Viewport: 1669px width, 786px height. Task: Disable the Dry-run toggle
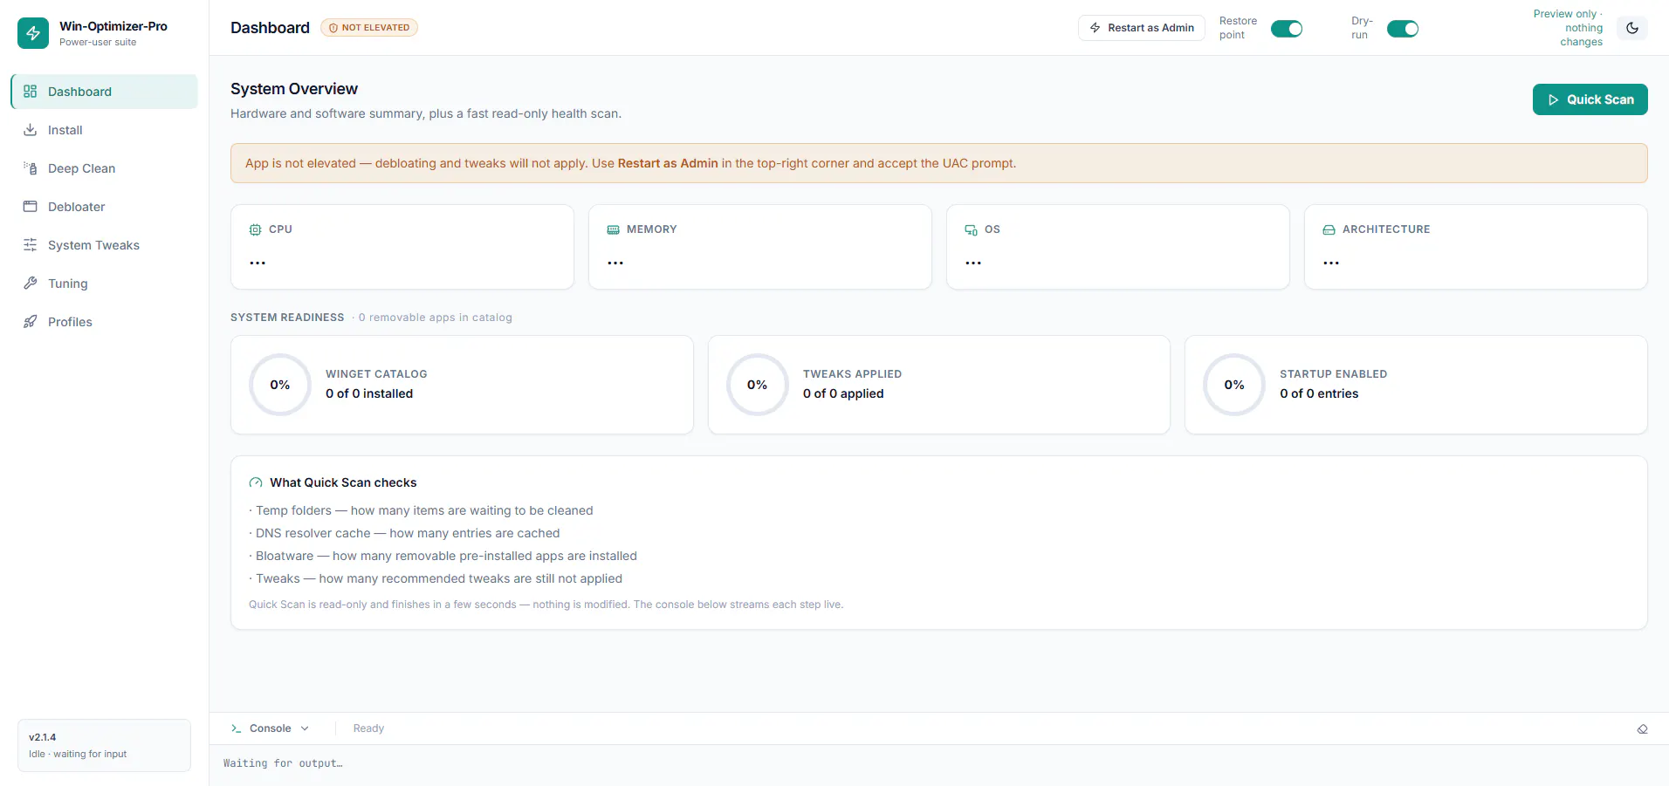point(1403,29)
